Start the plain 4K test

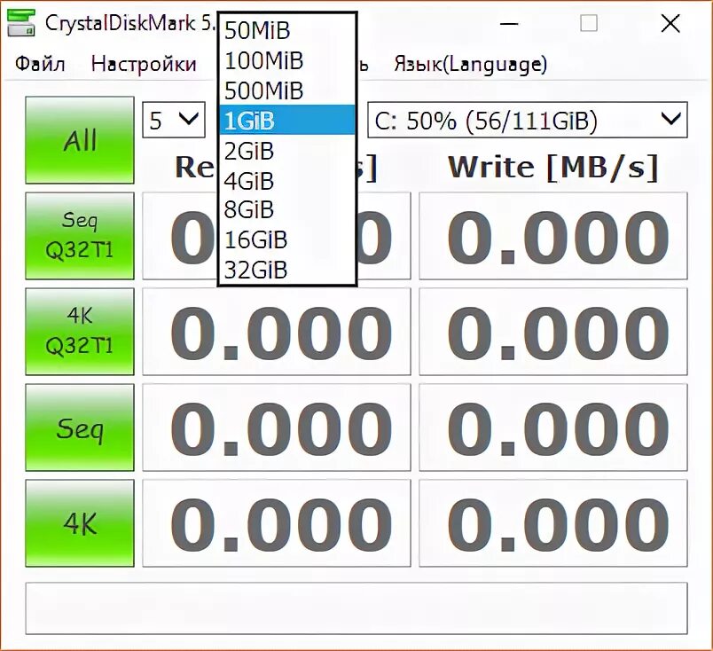[x=80, y=523]
